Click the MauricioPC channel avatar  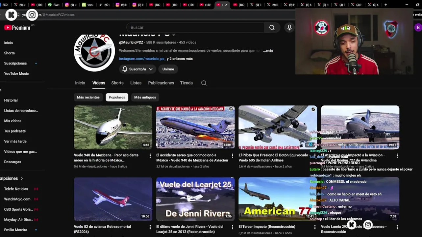pyautogui.click(x=94, y=52)
